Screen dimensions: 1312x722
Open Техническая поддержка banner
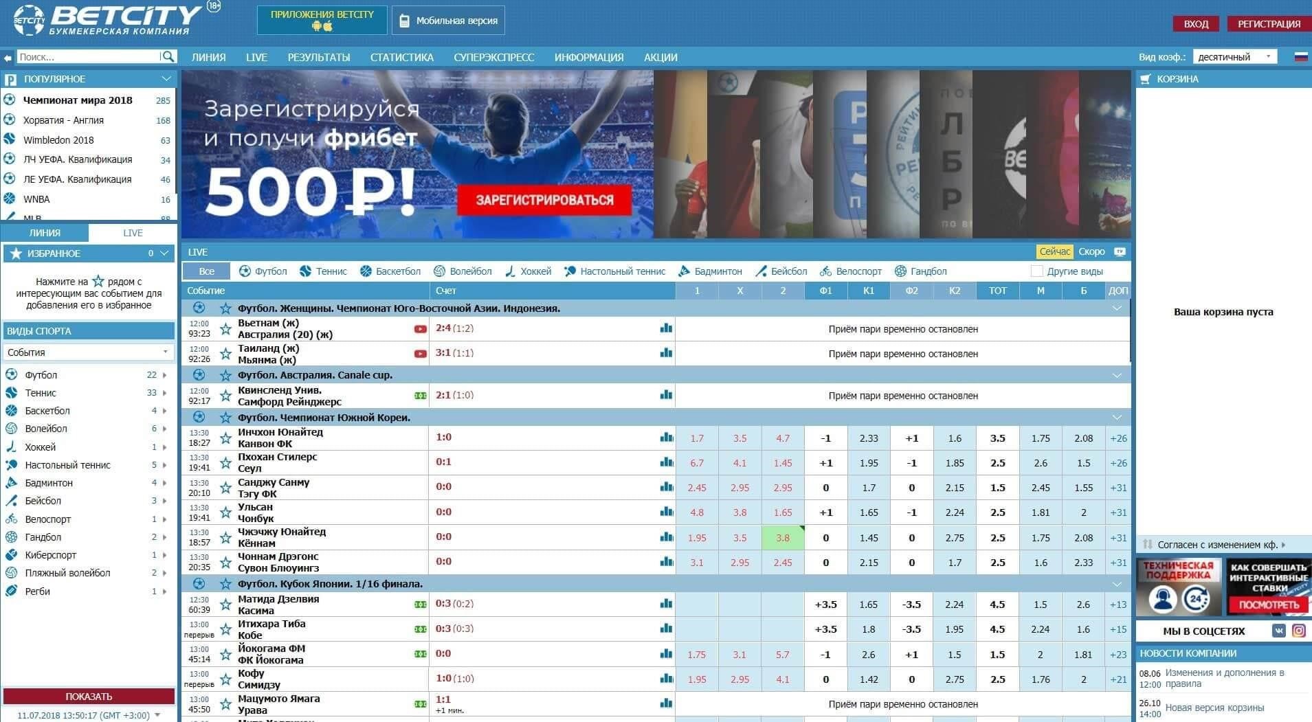point(1178,587)
